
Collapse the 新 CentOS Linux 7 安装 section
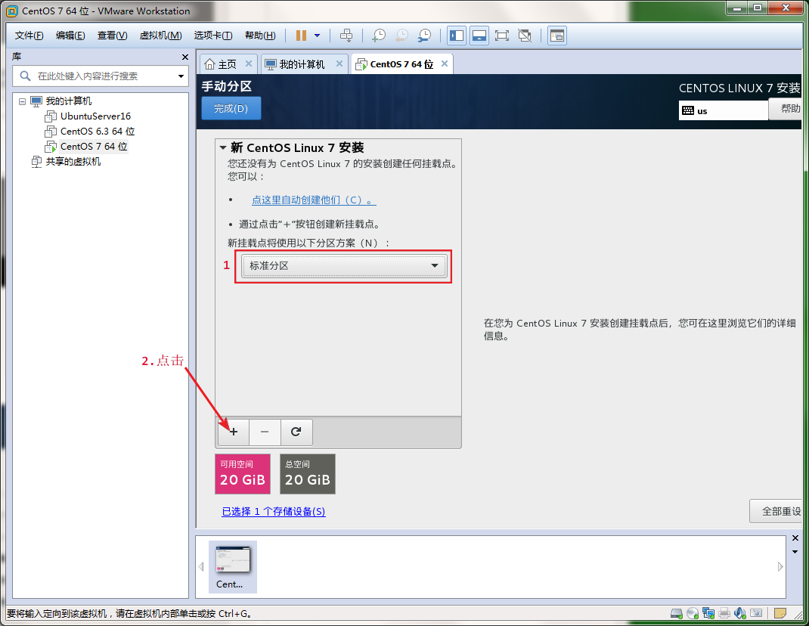[x=223, y=147]
